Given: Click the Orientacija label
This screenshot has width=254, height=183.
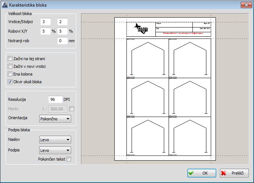Looking at the screenshot, I should pos(18,118).
